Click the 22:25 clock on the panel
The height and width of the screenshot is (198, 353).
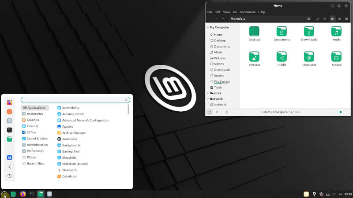pos(348,194)
